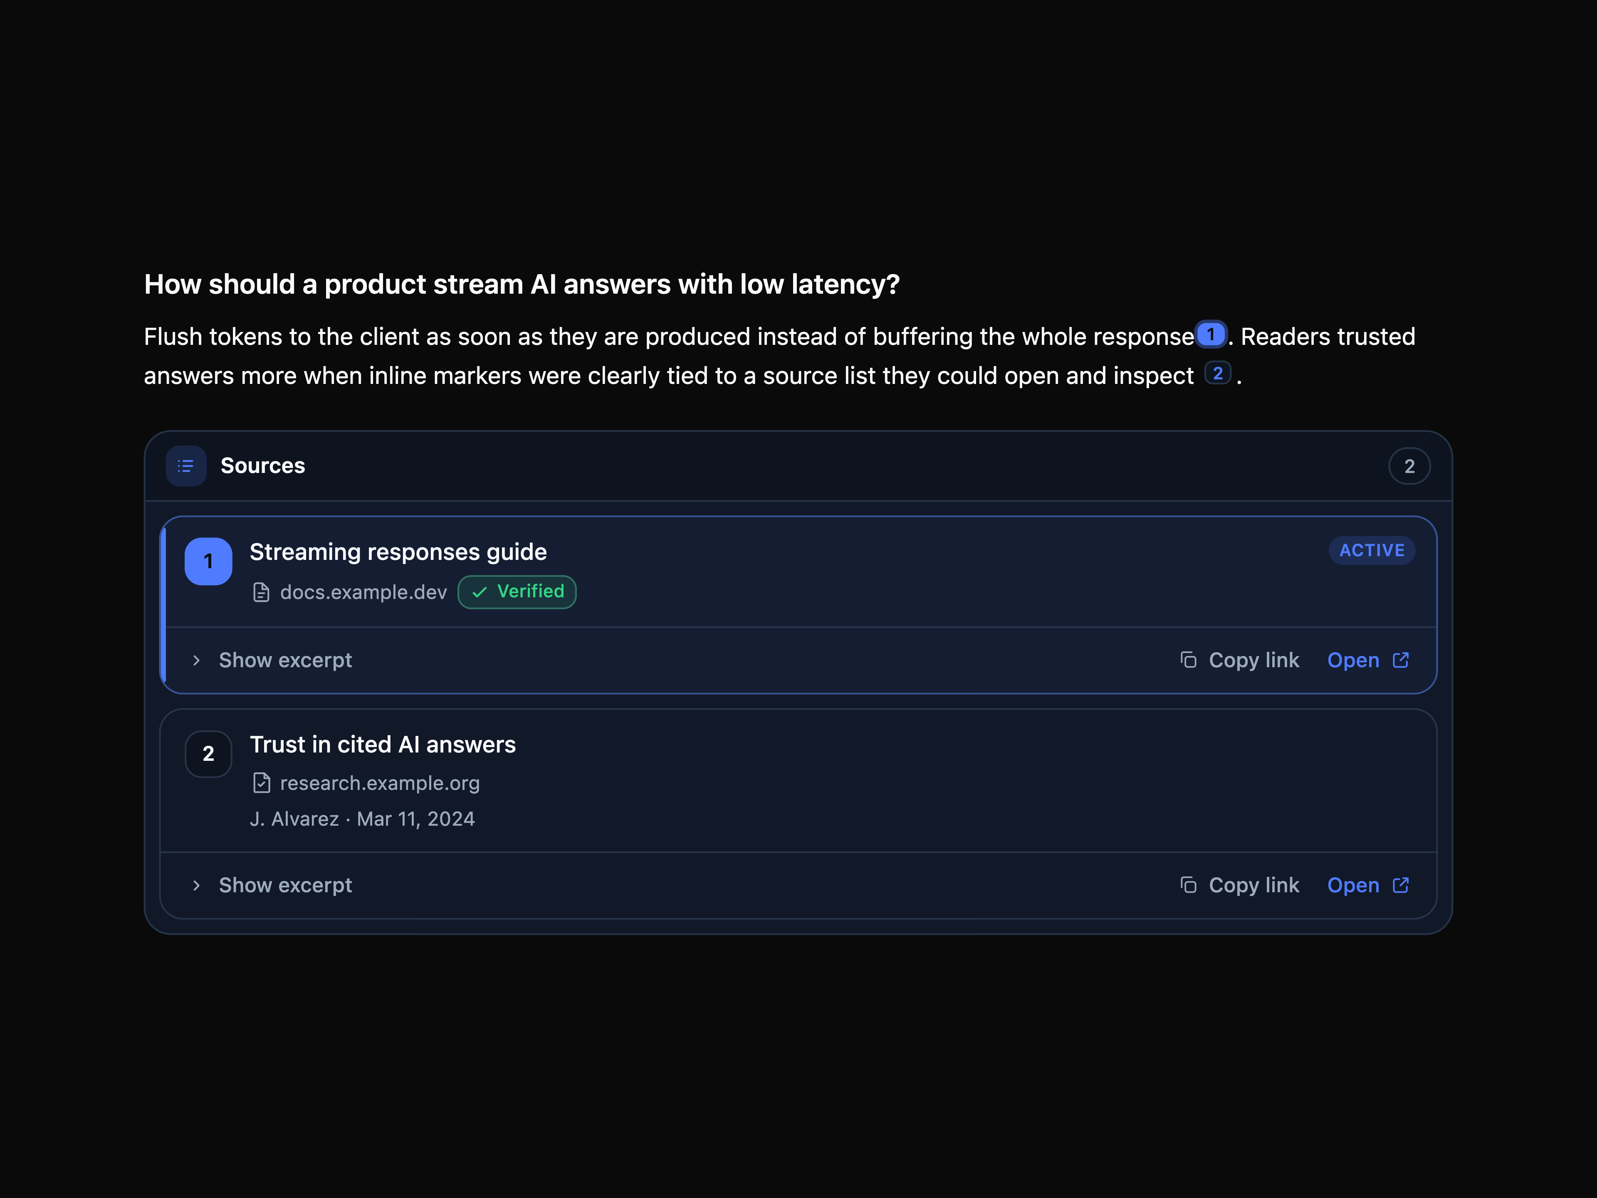1597x1198 pixels.
Task: Copy link for Streaming responses guide
Action: (1239, 660)
